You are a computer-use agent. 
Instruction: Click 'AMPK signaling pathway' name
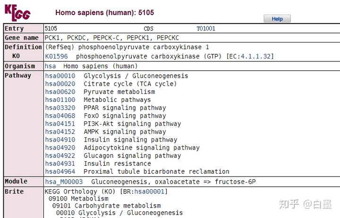click(125, 132)
